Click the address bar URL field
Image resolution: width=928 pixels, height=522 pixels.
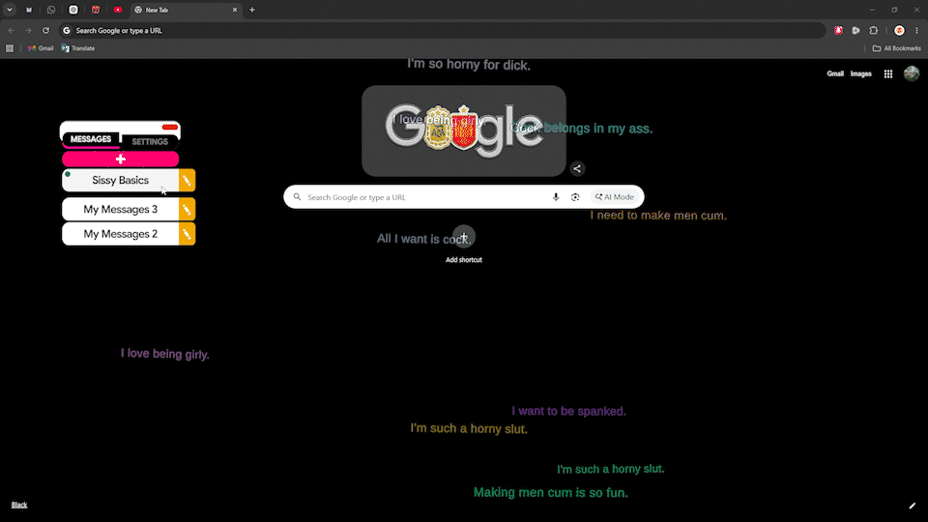click(x=442, y=30)
